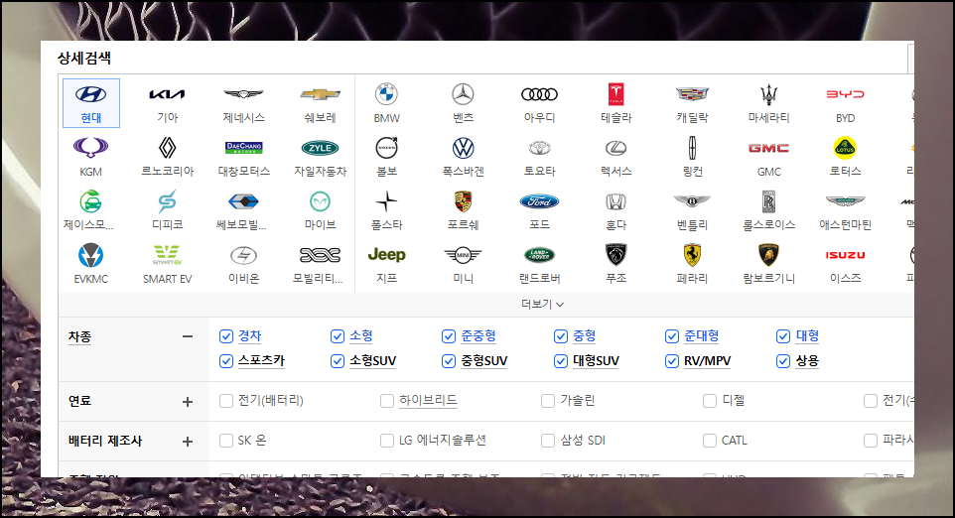Pick the Toyota (토요타) logo
The height and width of the screenshot is (518, 955).
point(540,148)
